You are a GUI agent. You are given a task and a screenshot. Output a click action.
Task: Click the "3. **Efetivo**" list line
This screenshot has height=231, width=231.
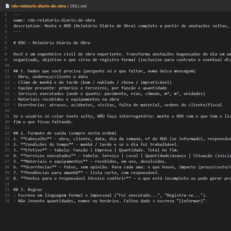[x=96, y=150]
